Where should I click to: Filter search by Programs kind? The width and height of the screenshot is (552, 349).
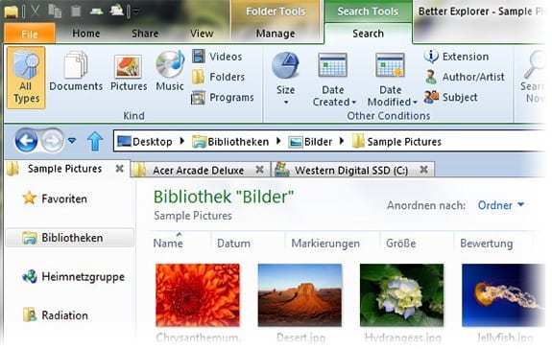tap(223, 98)
